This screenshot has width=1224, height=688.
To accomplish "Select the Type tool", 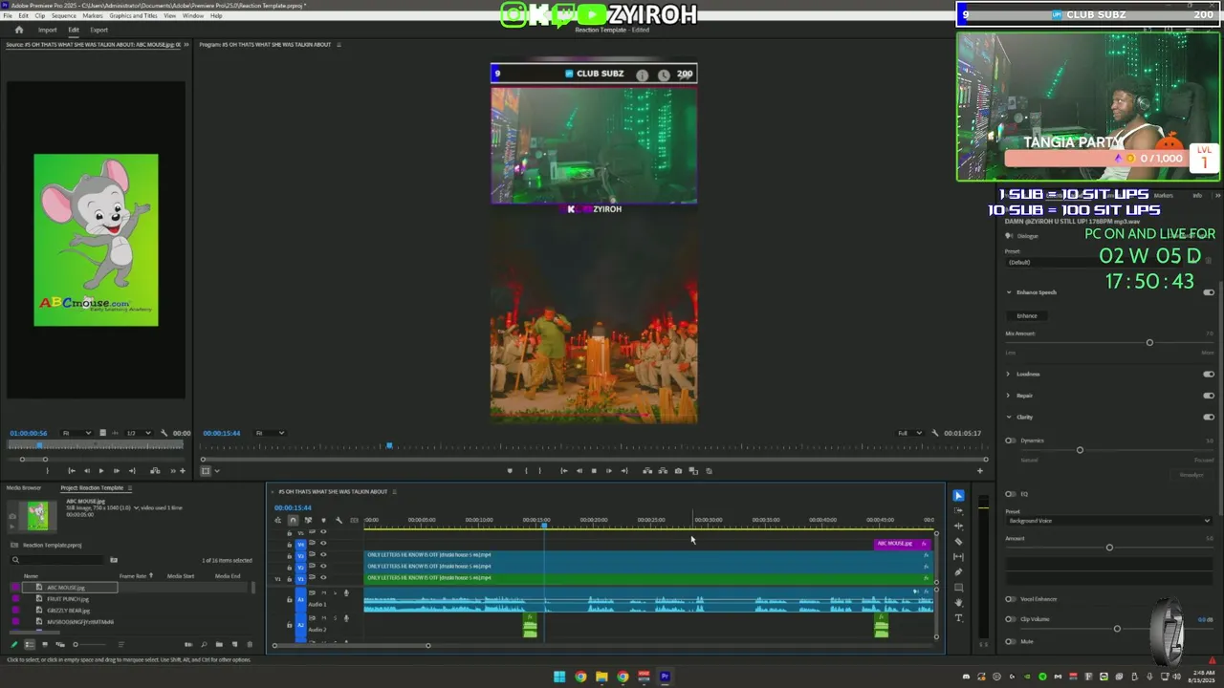I will (x=959, y=617).
